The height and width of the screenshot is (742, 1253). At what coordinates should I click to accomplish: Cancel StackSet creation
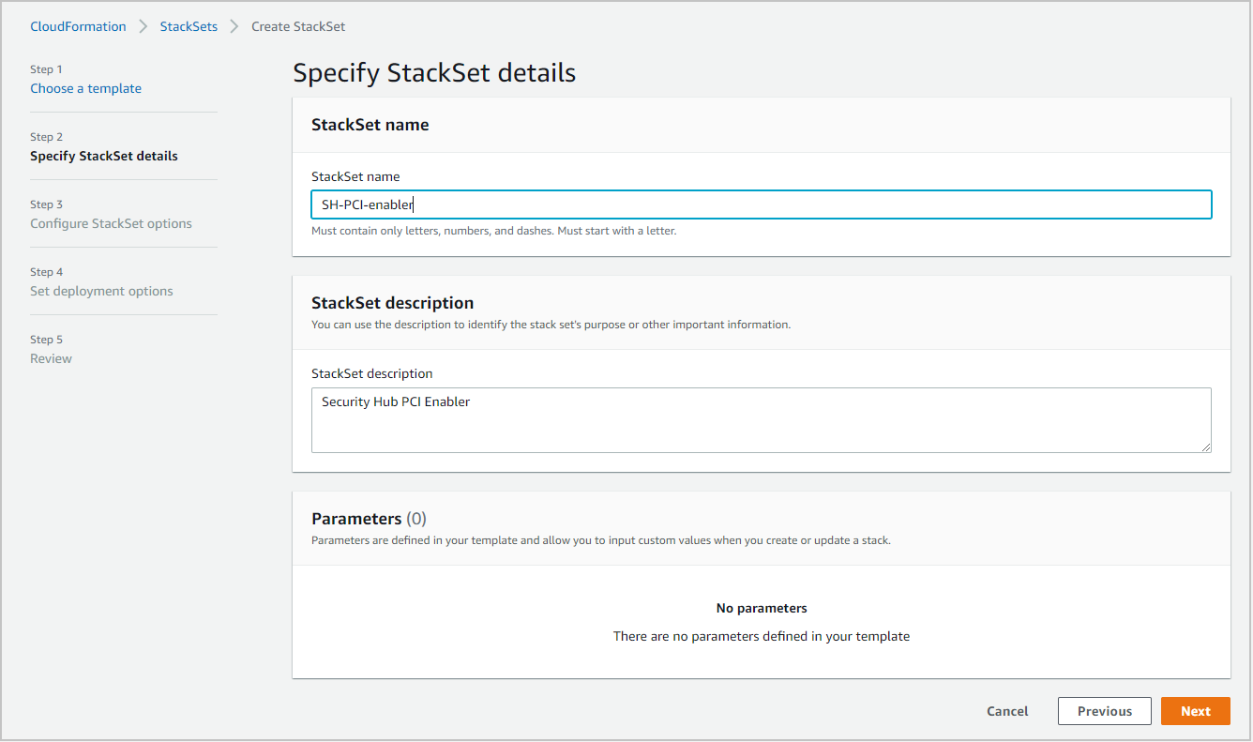(1006, 711)
